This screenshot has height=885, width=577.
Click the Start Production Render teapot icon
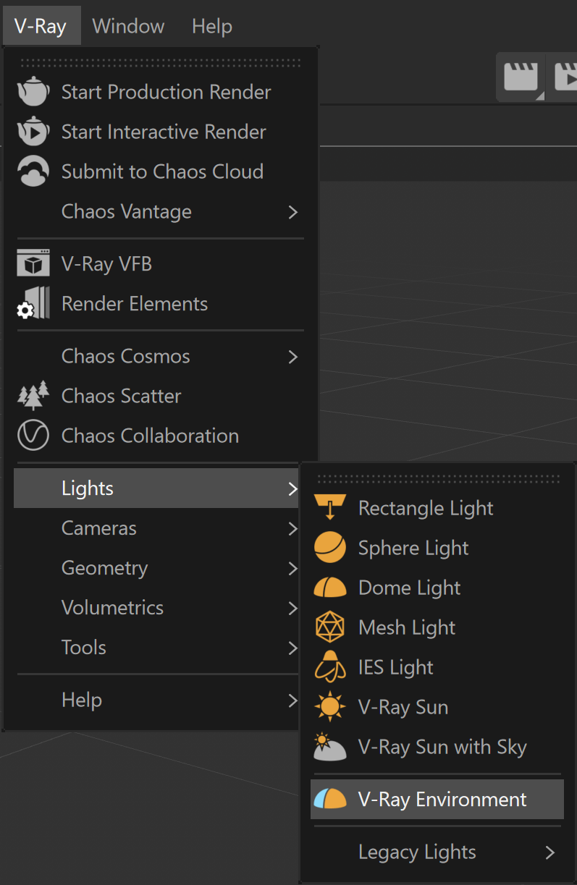[33, 92]
